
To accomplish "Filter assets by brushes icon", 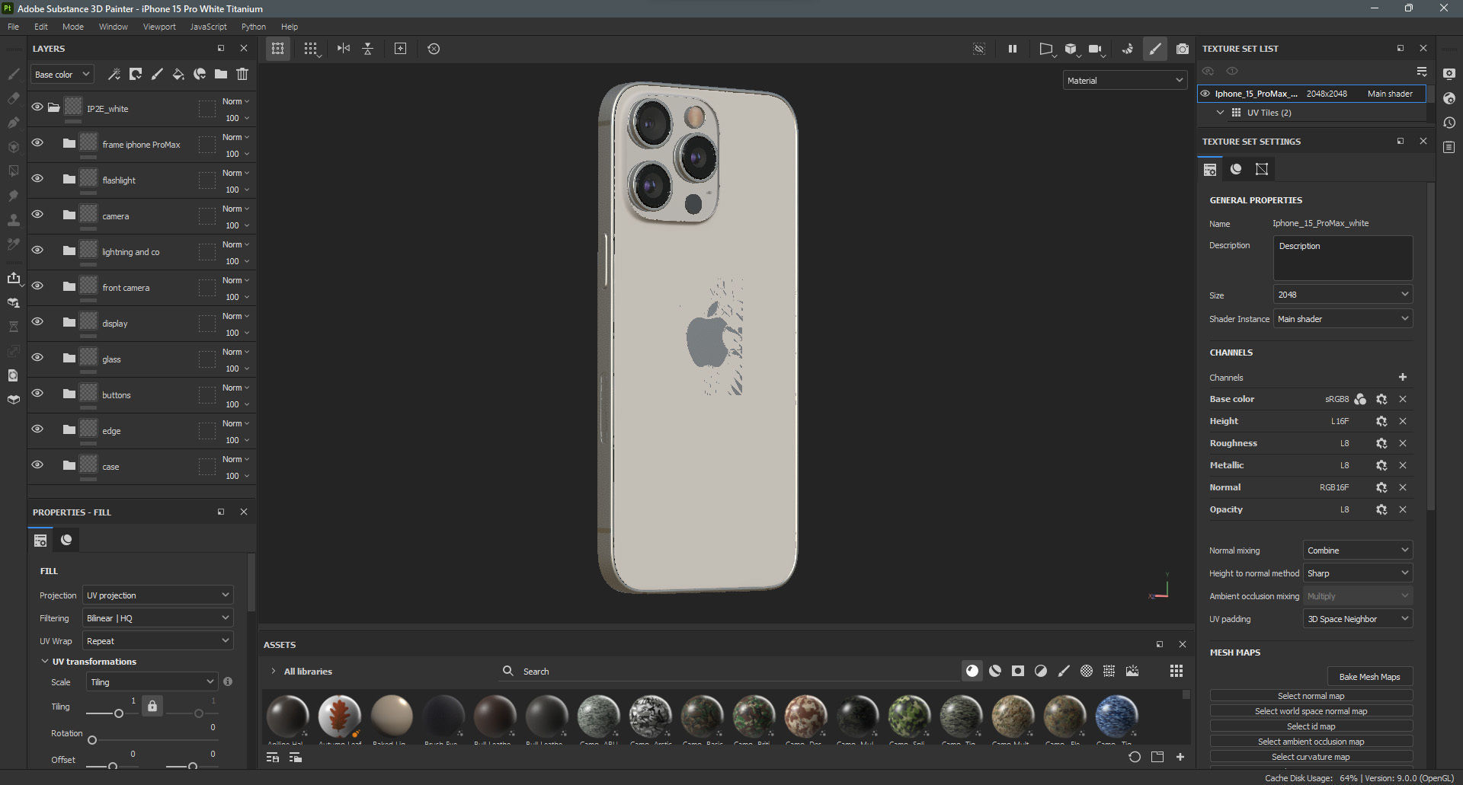I will [x=1064, y=671].
